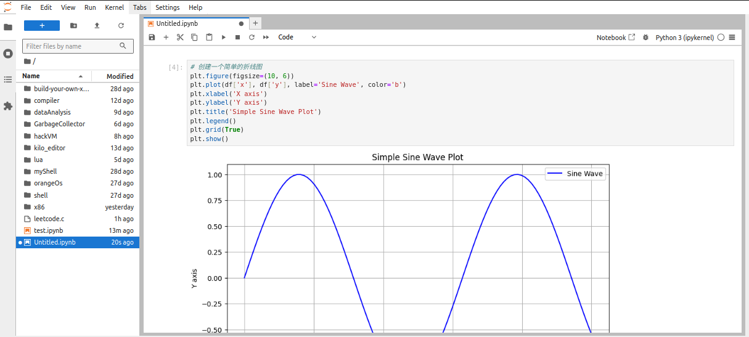
Task: Open the Run menu
Action: click(x=90, y=7)
